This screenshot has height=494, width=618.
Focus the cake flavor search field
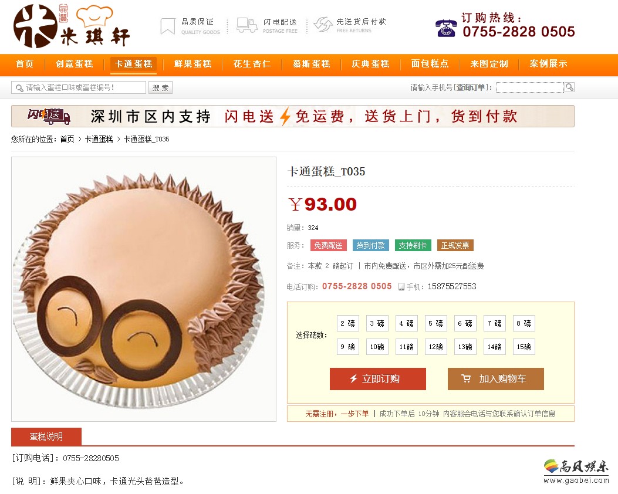pyautogui.click(x=79, y=87)
